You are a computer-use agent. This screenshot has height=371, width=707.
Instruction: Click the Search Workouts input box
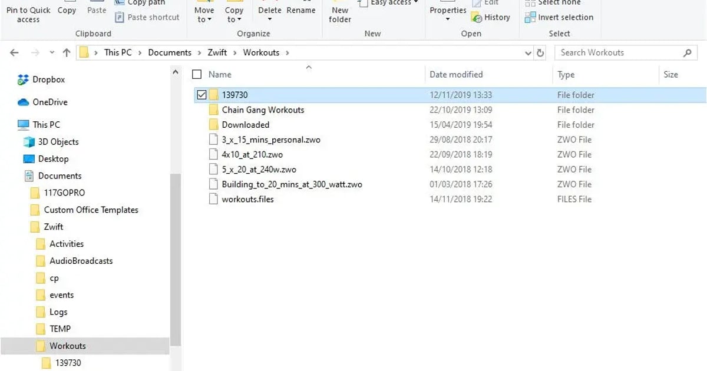(619, 52)
